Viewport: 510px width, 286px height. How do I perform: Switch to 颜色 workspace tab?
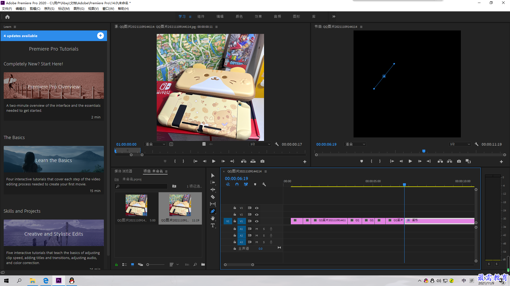[x=239, y=16]
